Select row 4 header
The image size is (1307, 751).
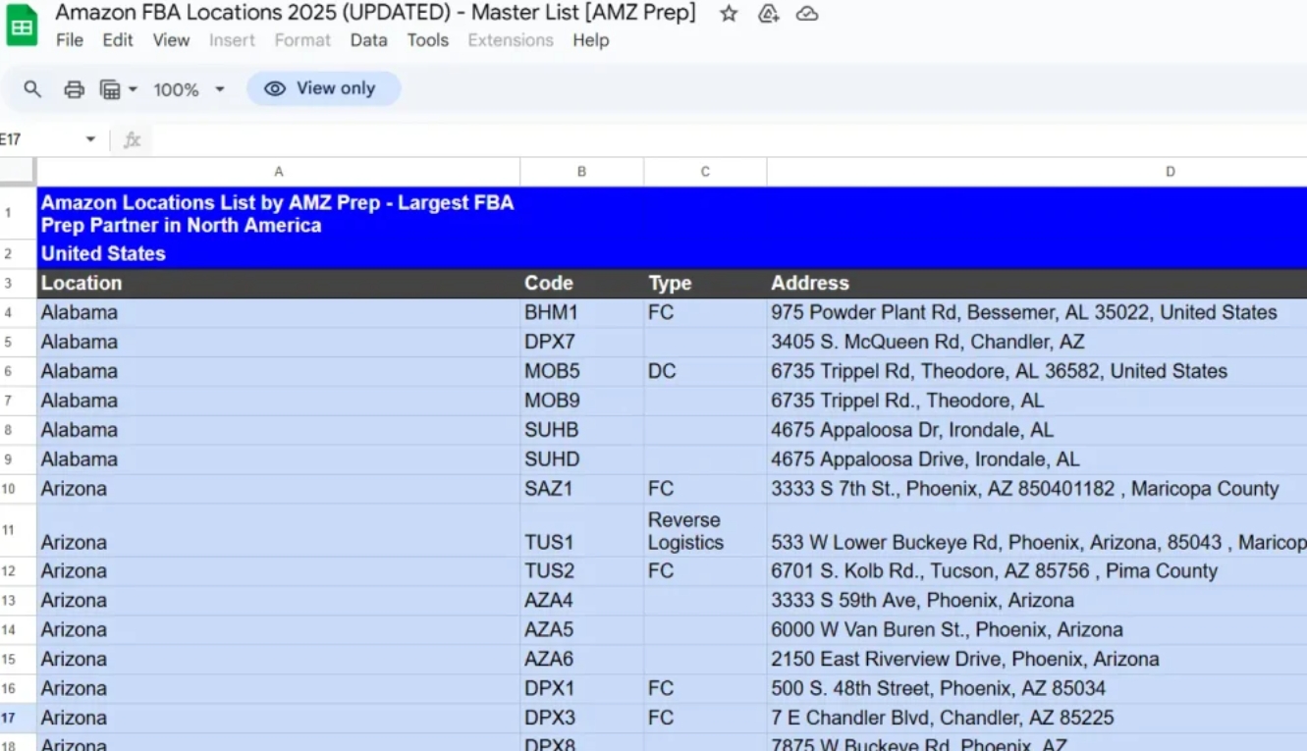pyautogui.click(x=18, y=313)
